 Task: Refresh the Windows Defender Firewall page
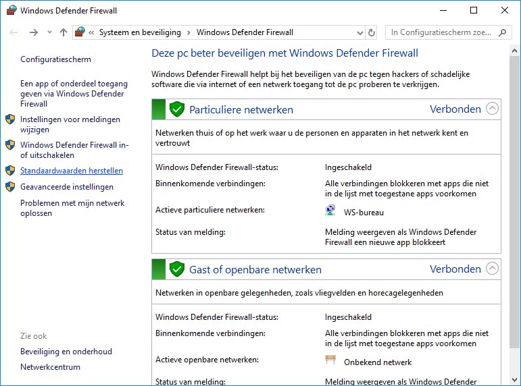click(372, 32)
